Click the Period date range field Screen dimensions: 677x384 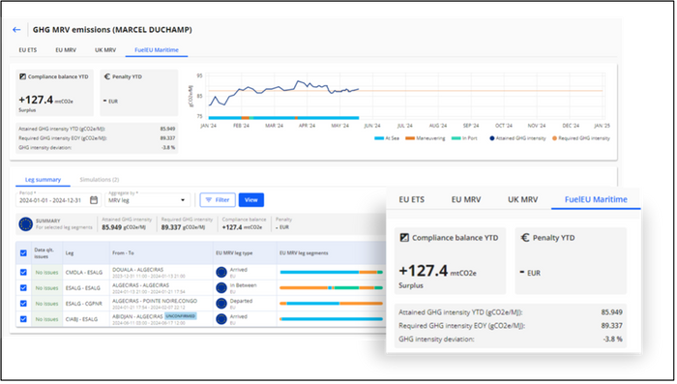click(58, 200)
